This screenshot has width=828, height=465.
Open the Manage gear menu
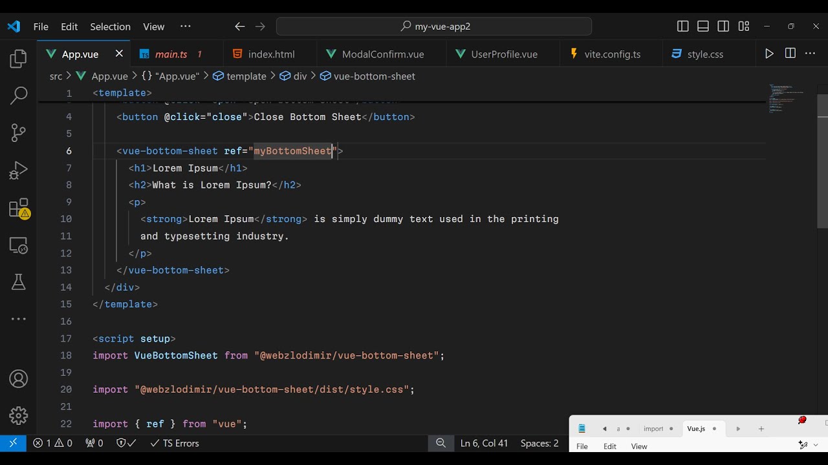tap(19, 416)
